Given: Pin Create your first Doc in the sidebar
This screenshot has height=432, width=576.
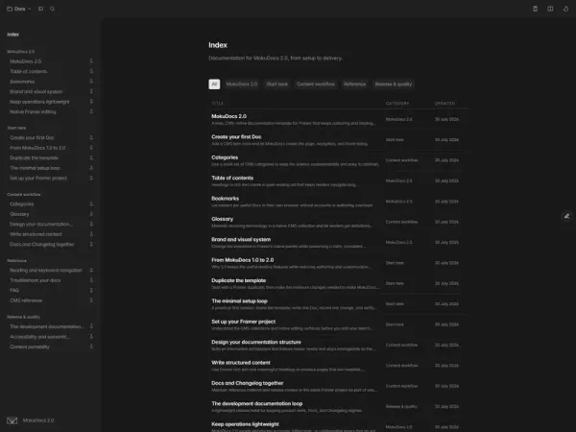Looking at the screenshot, I should pos(91,137).
